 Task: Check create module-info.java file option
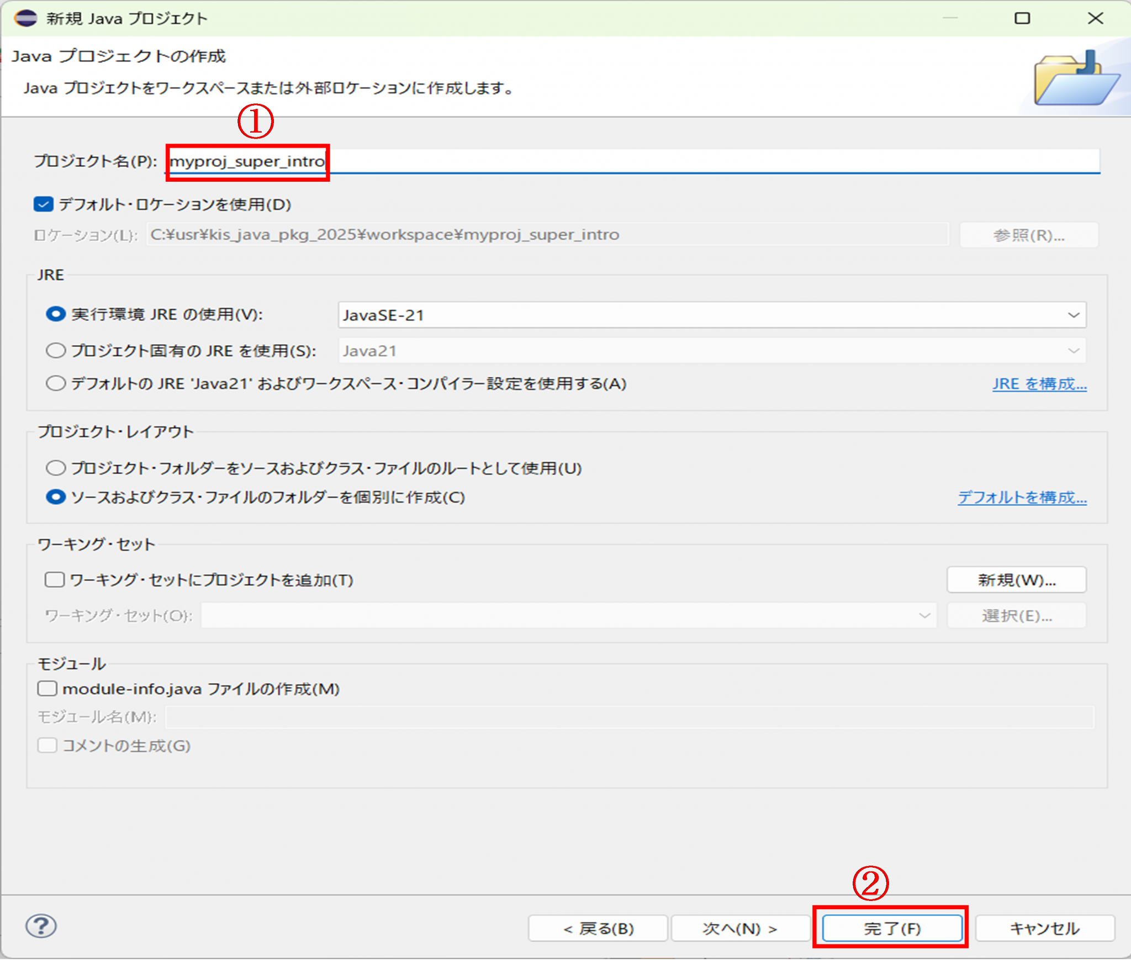(x=47, y=688)
